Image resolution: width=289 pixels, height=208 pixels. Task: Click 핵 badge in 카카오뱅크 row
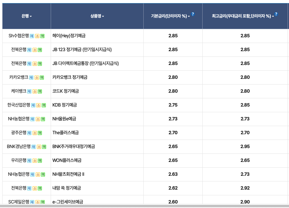click(x=42, y=78)
